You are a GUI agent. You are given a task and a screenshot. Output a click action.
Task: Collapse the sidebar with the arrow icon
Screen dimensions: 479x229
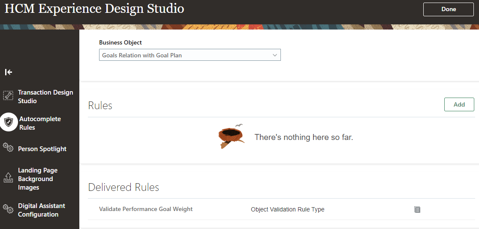tap(9, 72)
